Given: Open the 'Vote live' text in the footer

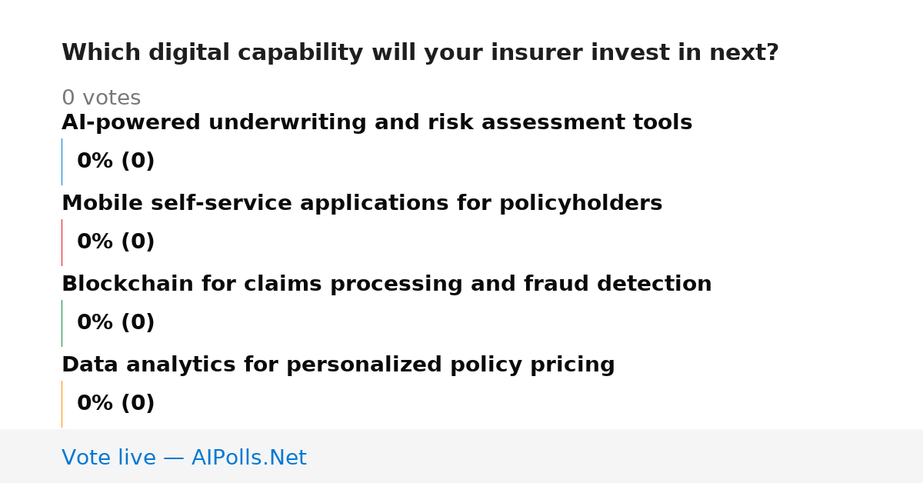Looking at the screenshot, I should [x=108, y=458].
